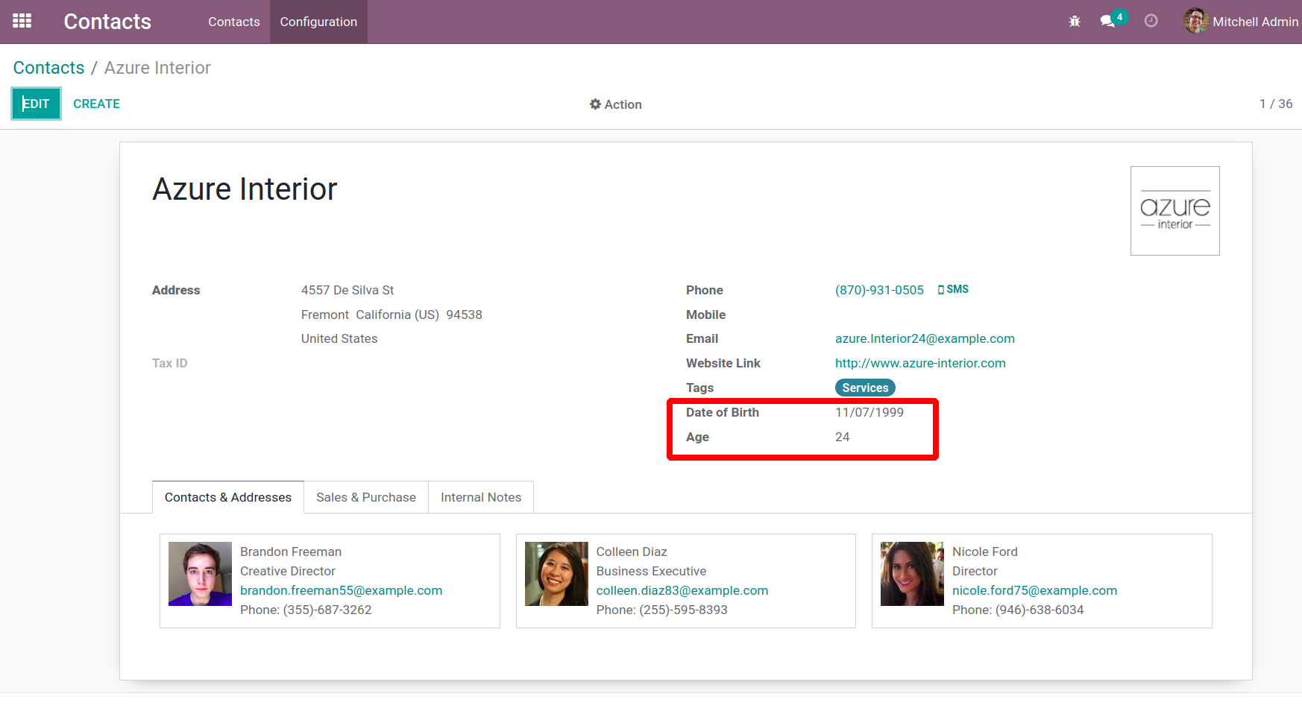Click Brandon Freeman name text
The height and width of the screenshot is (714, 1302).
click(291, 552)
